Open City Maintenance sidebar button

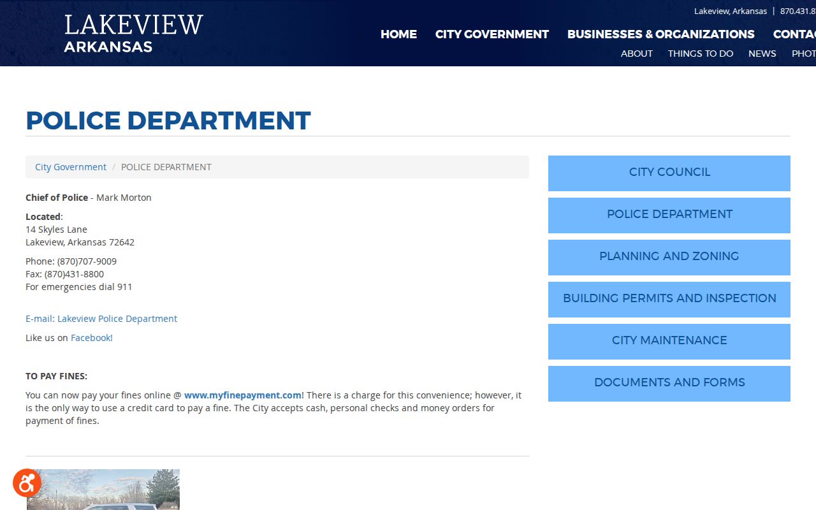(669, 342)
